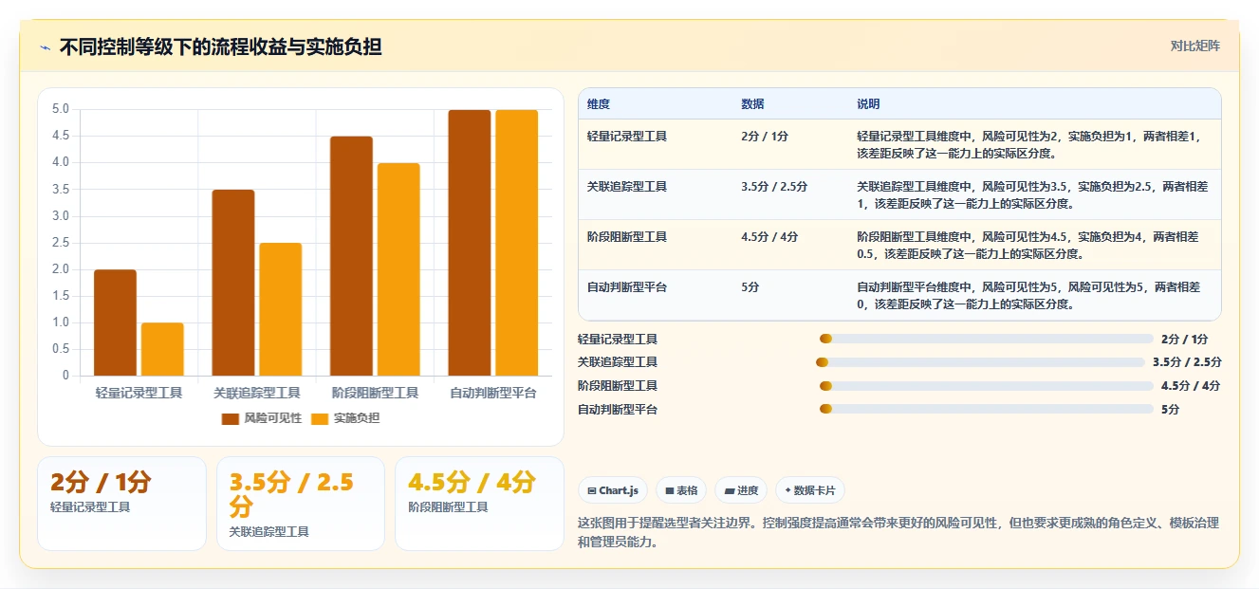Click the 风险可见性 legend color swatch
This screenshot has height=589, width=1259.
pos(231,418)
